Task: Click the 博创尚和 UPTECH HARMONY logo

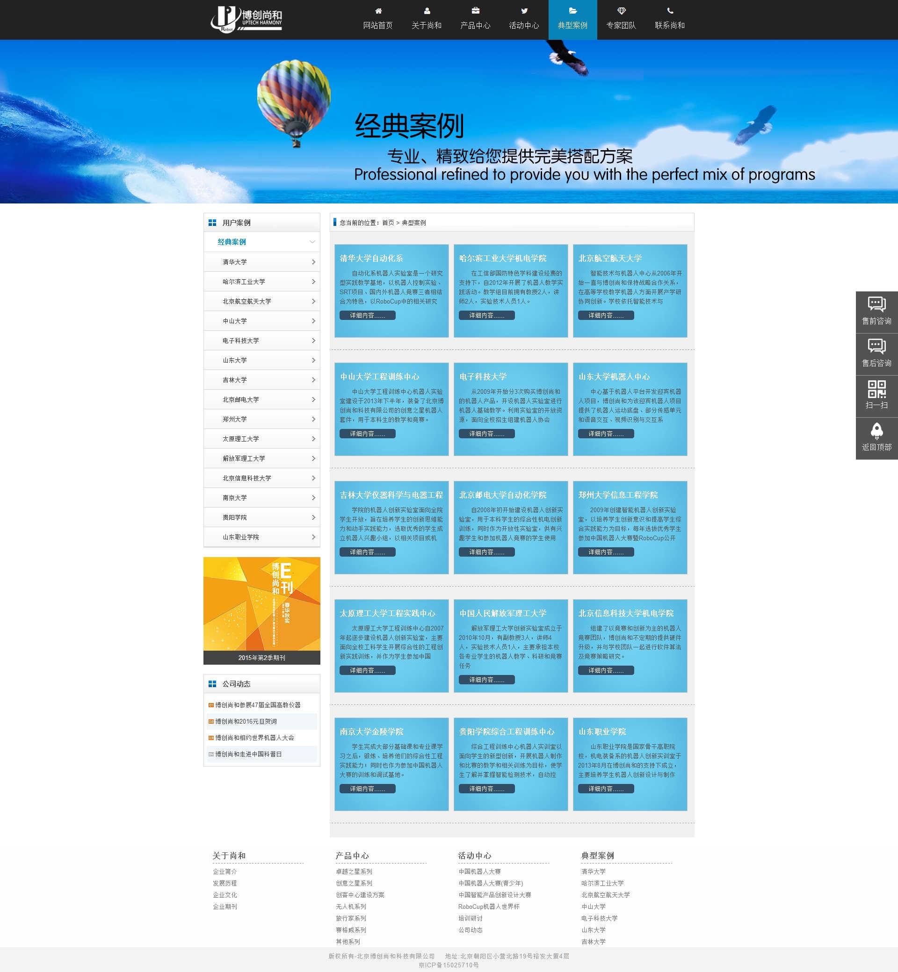Action: pyautogui.click(x=246, y=20)
